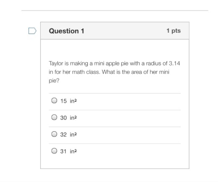Image resolution: width=218 pixels, height=182 pixels.
Task: Click the '32 in²' answer label text
Action: 68,134
